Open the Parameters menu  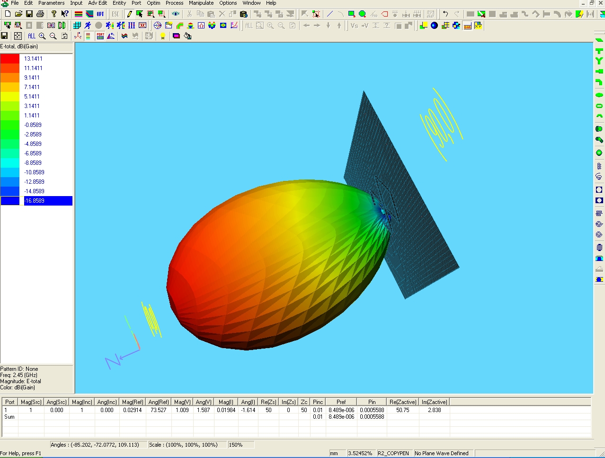tap(51, 3)
